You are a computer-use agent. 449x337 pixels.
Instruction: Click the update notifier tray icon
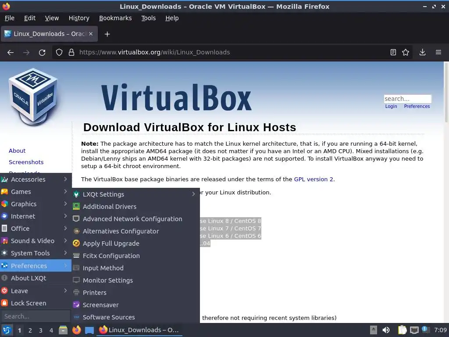click(425, 330)
